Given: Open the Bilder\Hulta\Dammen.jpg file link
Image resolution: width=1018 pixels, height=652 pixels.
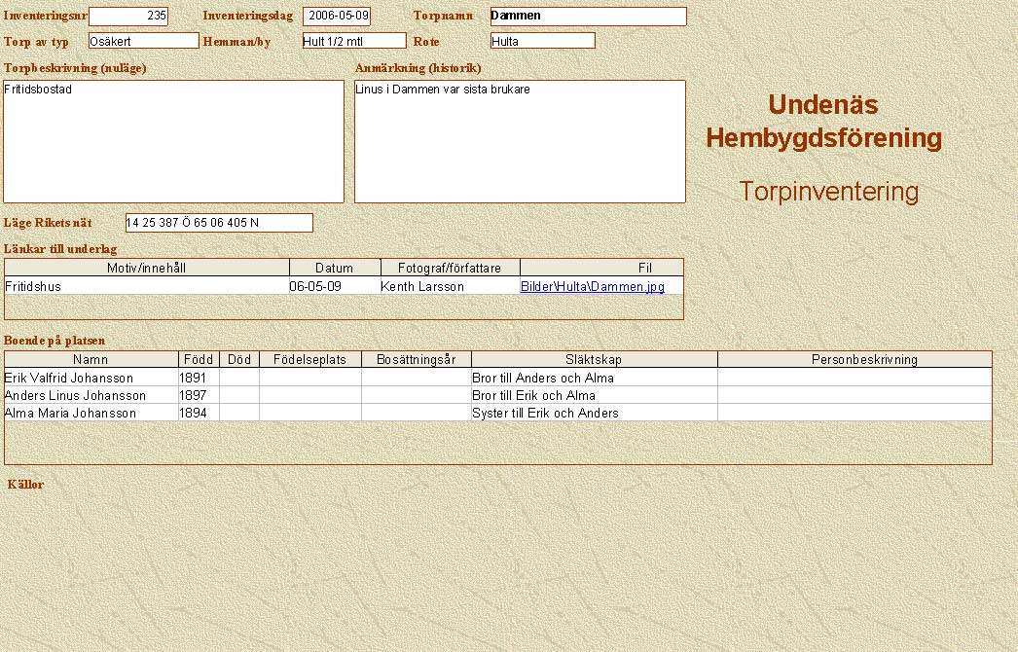Looking at the screenshot, I should pos(592,287).
